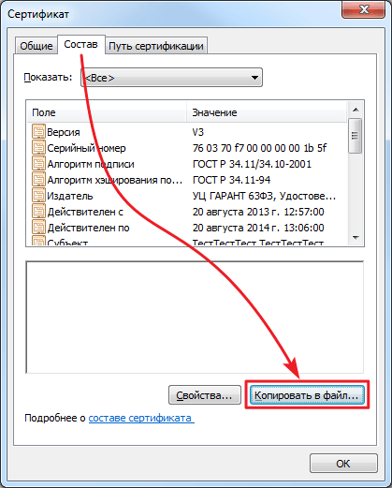
Task: Click the serial value 76 03 70 f7
Action: (x=259, y=148)
